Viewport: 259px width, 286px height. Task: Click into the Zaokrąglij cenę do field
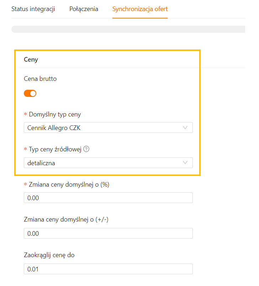tap(108, 269)
